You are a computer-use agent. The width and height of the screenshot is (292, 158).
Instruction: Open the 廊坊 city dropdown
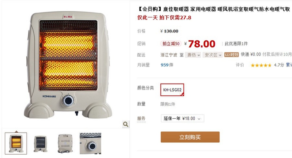(x=193, y=55)
